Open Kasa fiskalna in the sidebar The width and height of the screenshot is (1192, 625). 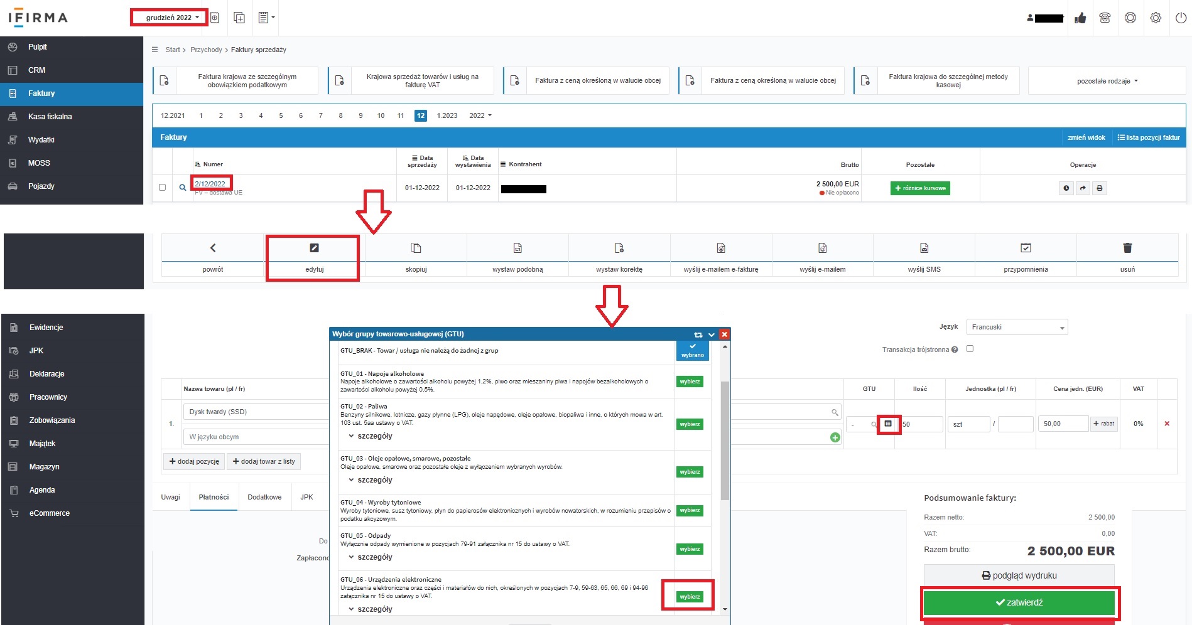coord(50,117)
